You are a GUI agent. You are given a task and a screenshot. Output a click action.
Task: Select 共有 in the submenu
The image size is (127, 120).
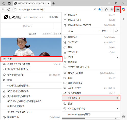(x=31, y=59)
